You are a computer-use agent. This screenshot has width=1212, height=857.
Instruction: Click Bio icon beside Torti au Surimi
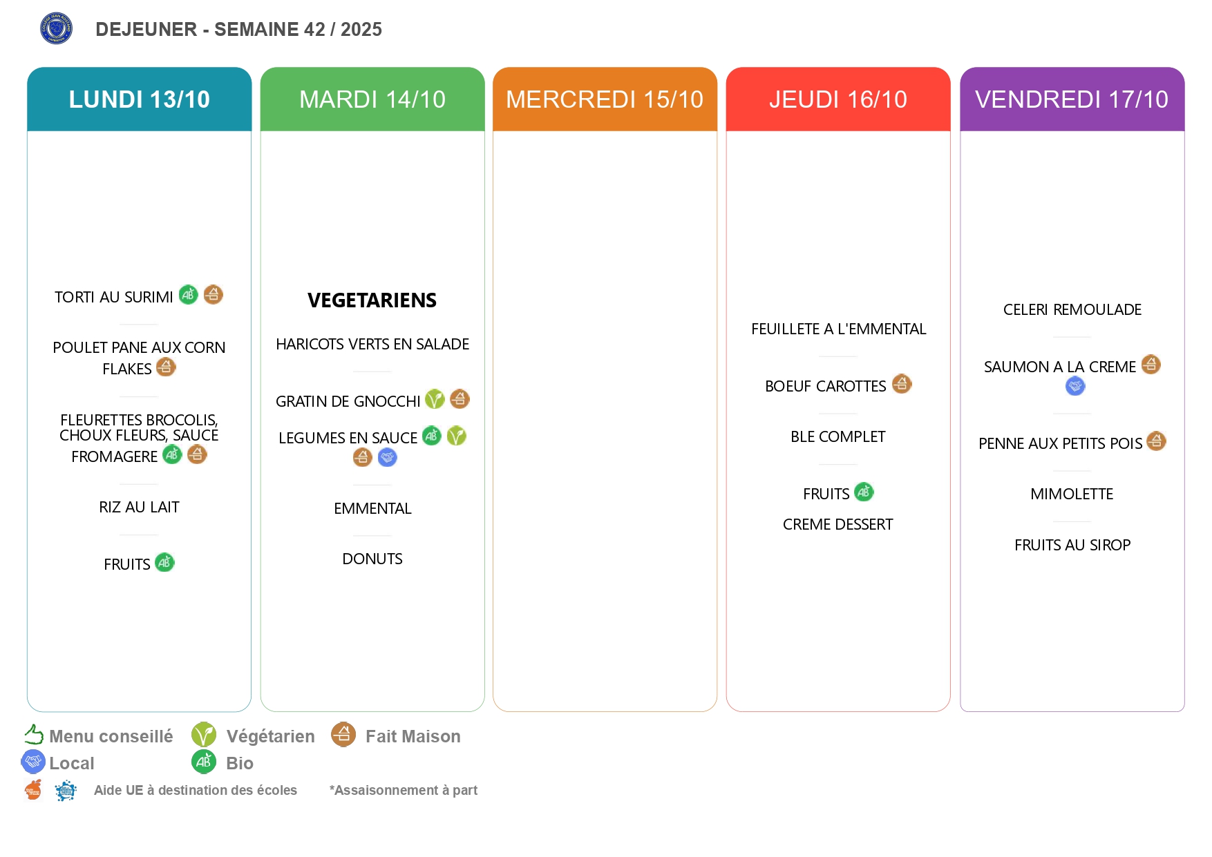point(188,295)
